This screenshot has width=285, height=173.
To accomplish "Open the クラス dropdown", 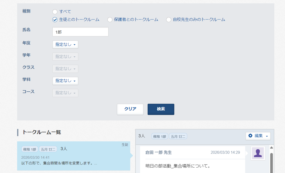I will (65, 69).
